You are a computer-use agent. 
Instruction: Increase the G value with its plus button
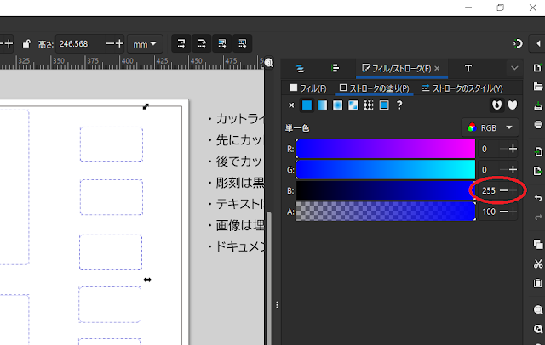click(x=513, y=170)
